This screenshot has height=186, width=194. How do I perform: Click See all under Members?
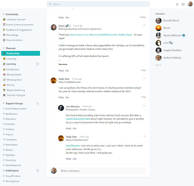click(158, 65)
